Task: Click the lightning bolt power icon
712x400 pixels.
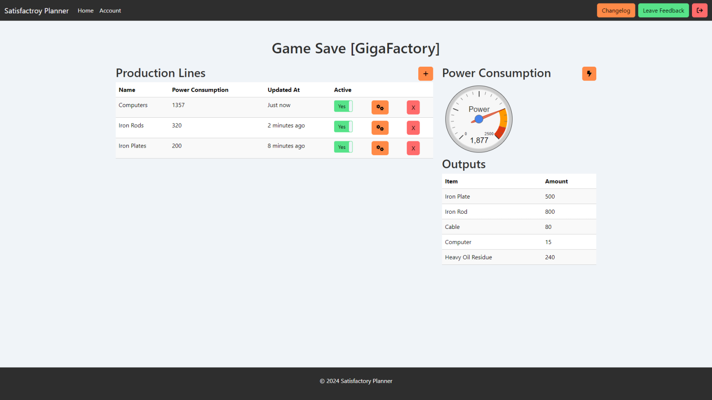Action: click(x=589, y=73)
